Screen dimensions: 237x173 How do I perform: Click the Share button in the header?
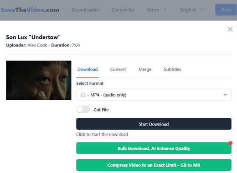226,10
